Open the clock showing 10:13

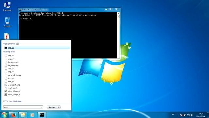201,115
